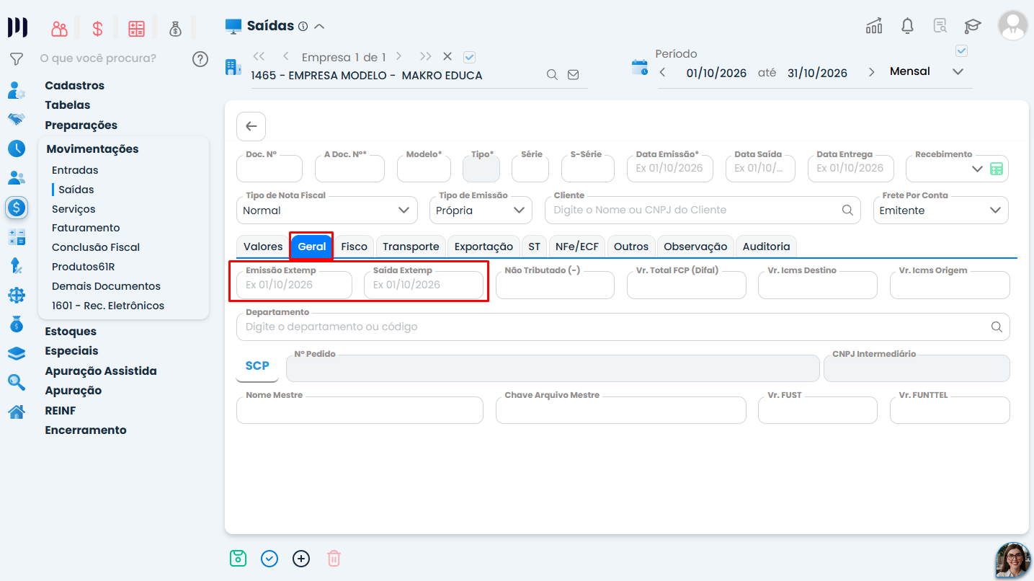Toggle the checkbox above Mensal period
Viewport: 1034px width, 581px height.
pos(961,50)
